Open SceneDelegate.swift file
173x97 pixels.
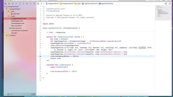click(x=18, y=23)
